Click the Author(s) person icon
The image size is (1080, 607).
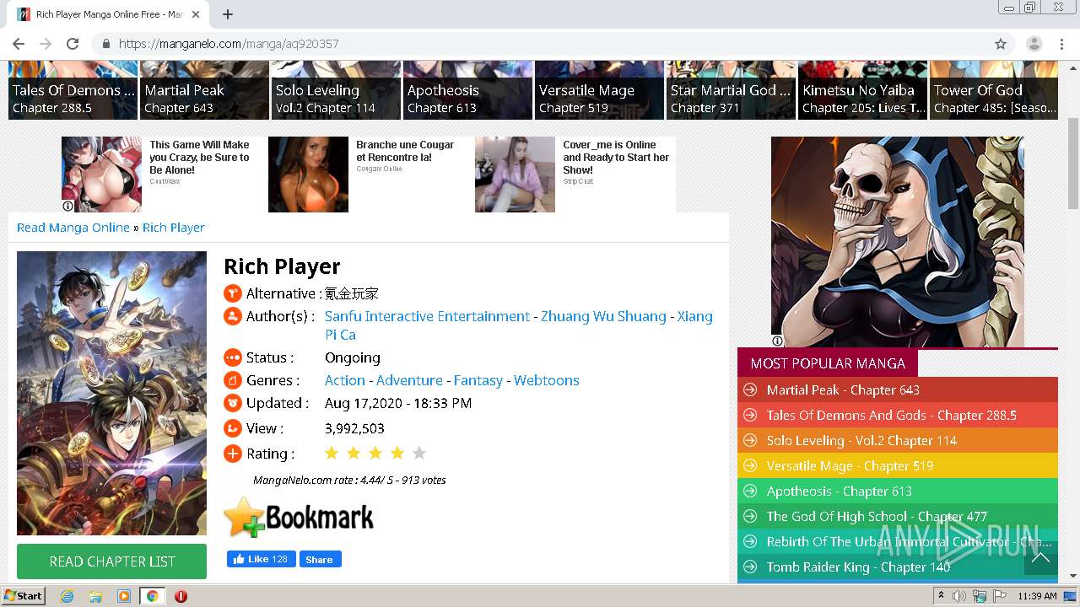pyautogui.click(x=233, y=316)
